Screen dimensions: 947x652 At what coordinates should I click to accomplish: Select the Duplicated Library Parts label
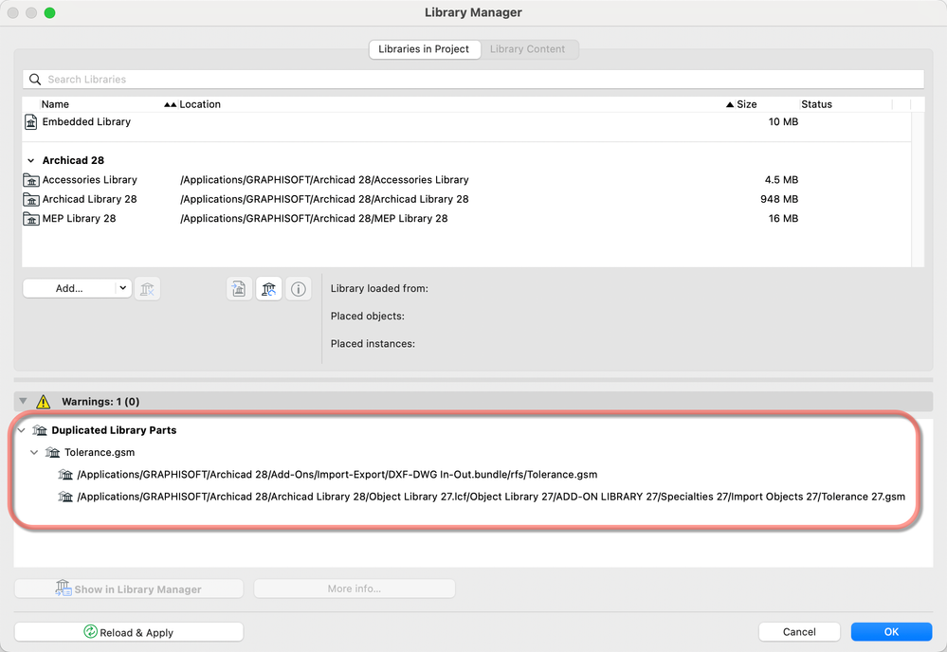(x=114, y=430)
